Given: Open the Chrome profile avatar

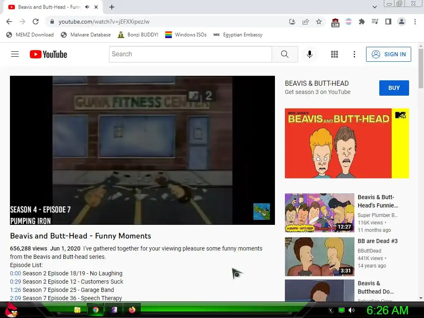Looking at the screenshot, I should 402,22.
